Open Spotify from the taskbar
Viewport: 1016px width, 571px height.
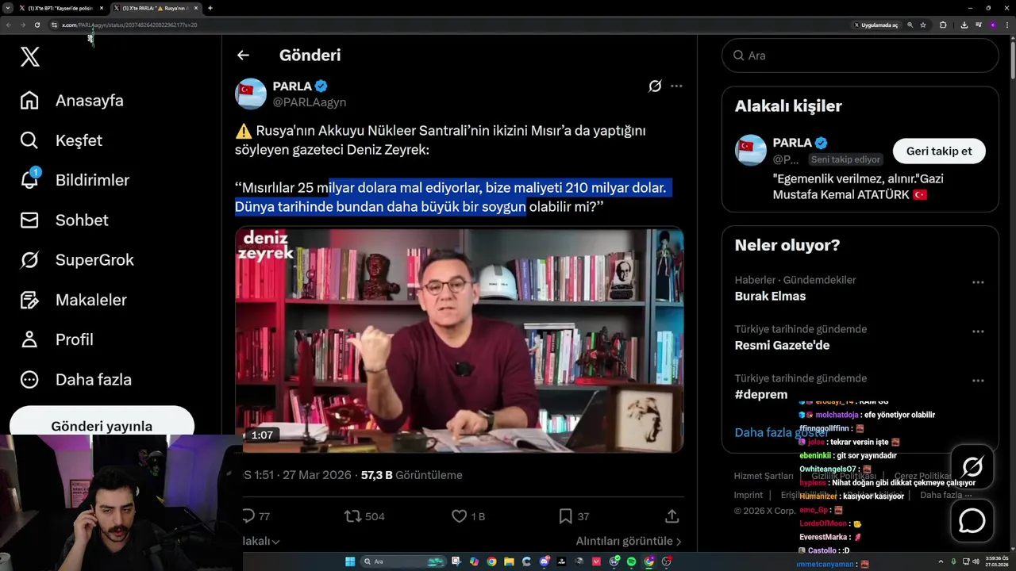(631, 561)
